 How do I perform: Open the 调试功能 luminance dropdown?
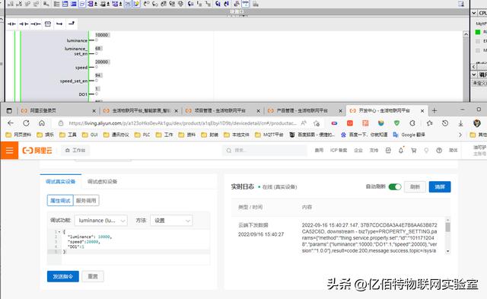pos(101,221)
